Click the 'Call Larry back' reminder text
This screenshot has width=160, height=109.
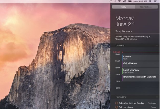click(126, 107)
